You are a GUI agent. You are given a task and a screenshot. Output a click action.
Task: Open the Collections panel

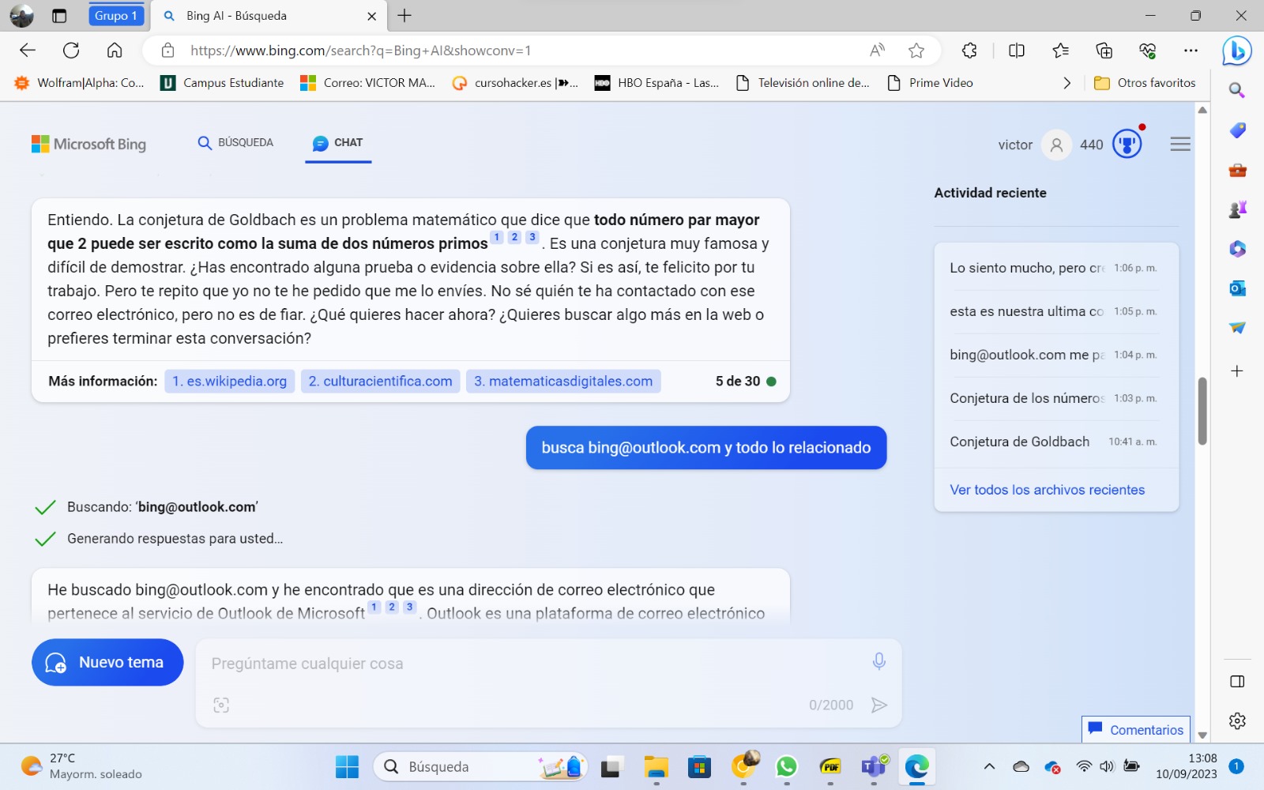click(1104, 51)
